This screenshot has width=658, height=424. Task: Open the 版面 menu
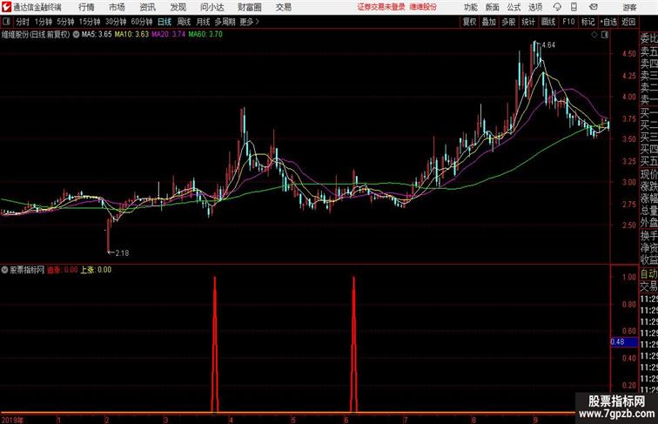(492, 7)
